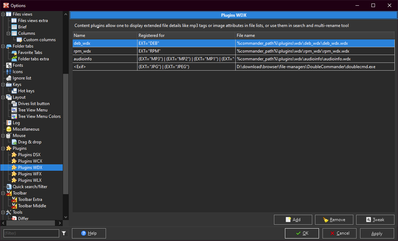Remove the selected plugin
398x241 pixels.
(334, 220)
